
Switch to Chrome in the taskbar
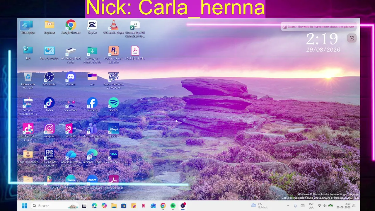(163, 206)
